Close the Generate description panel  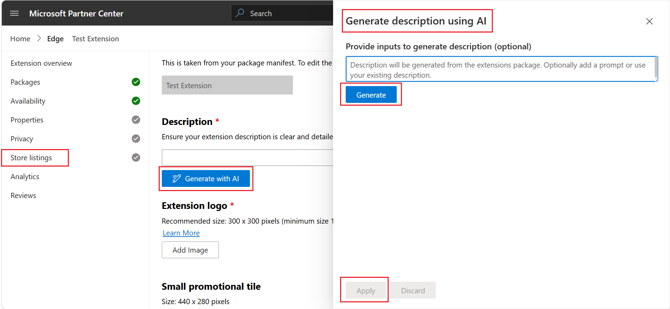pos(649,21)
